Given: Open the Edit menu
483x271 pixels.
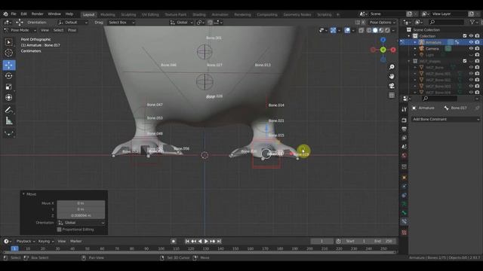Looking at the screenshot, I should coord(23,14).
